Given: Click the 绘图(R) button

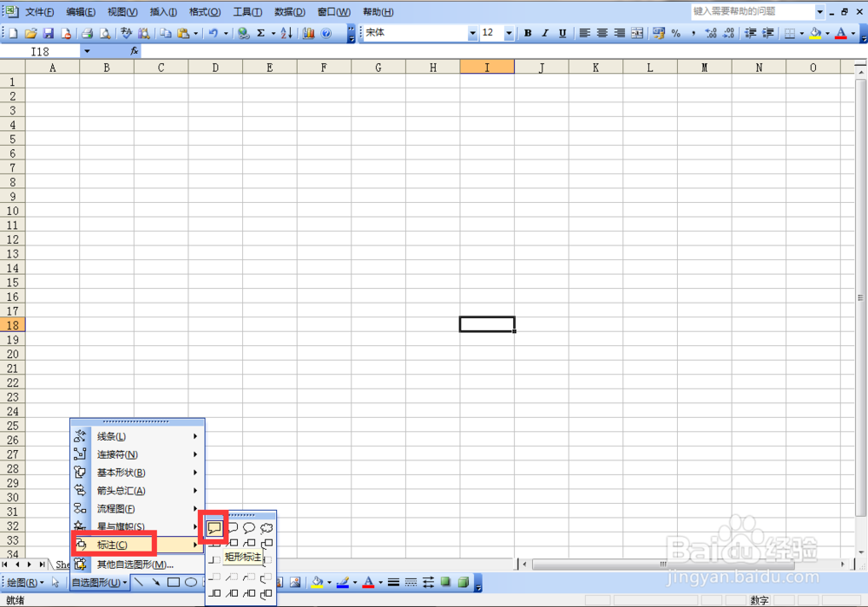Looking at the screenshot, I should coord(21,582).
